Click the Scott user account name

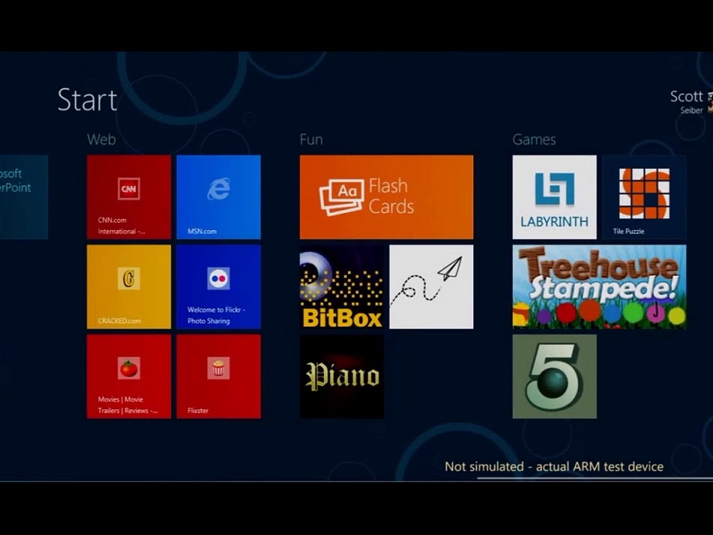tap(686, 96)
